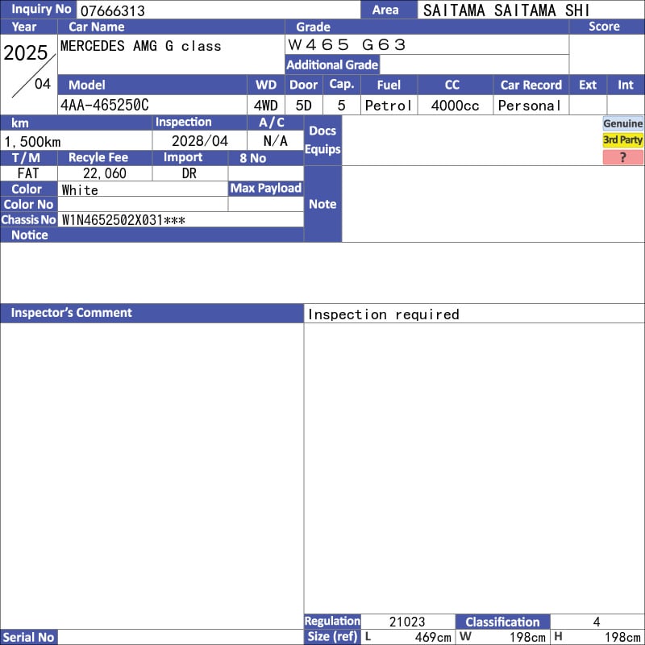Click the Recycle Fee value 22,060

[105, 173]
